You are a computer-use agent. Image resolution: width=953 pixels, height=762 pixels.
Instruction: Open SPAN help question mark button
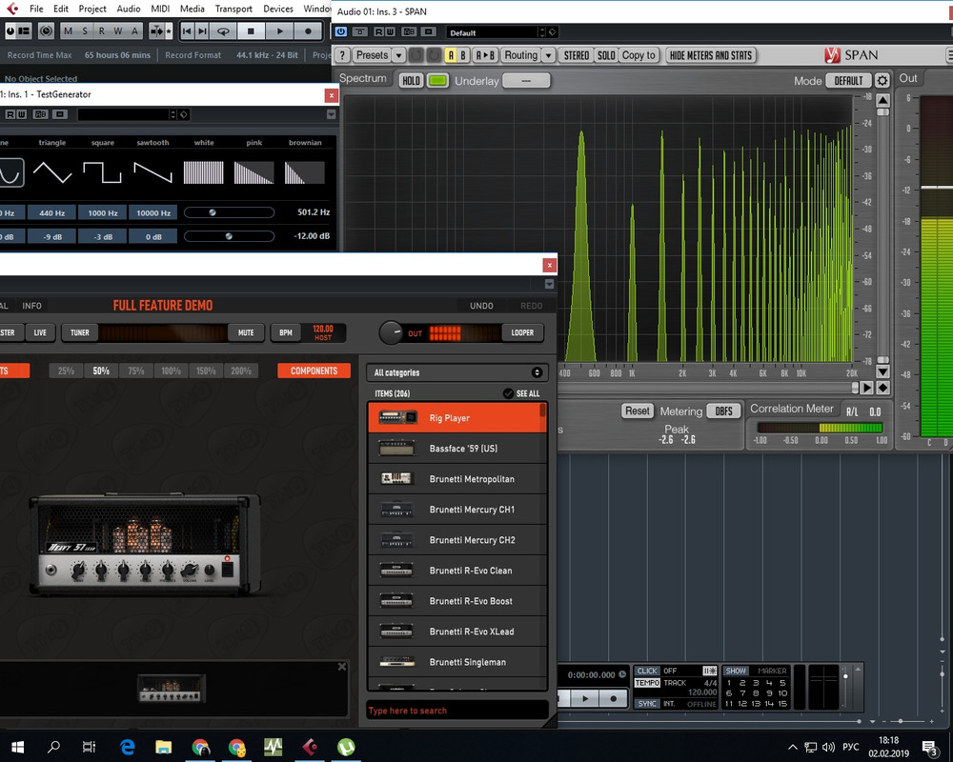pyautogui.click(x=342, y=55)
